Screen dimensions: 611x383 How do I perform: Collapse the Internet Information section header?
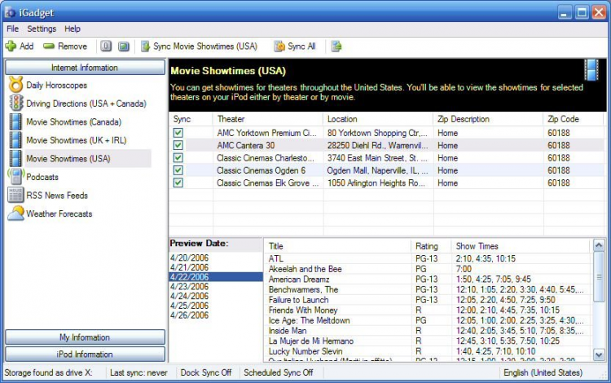coord(85,68)
